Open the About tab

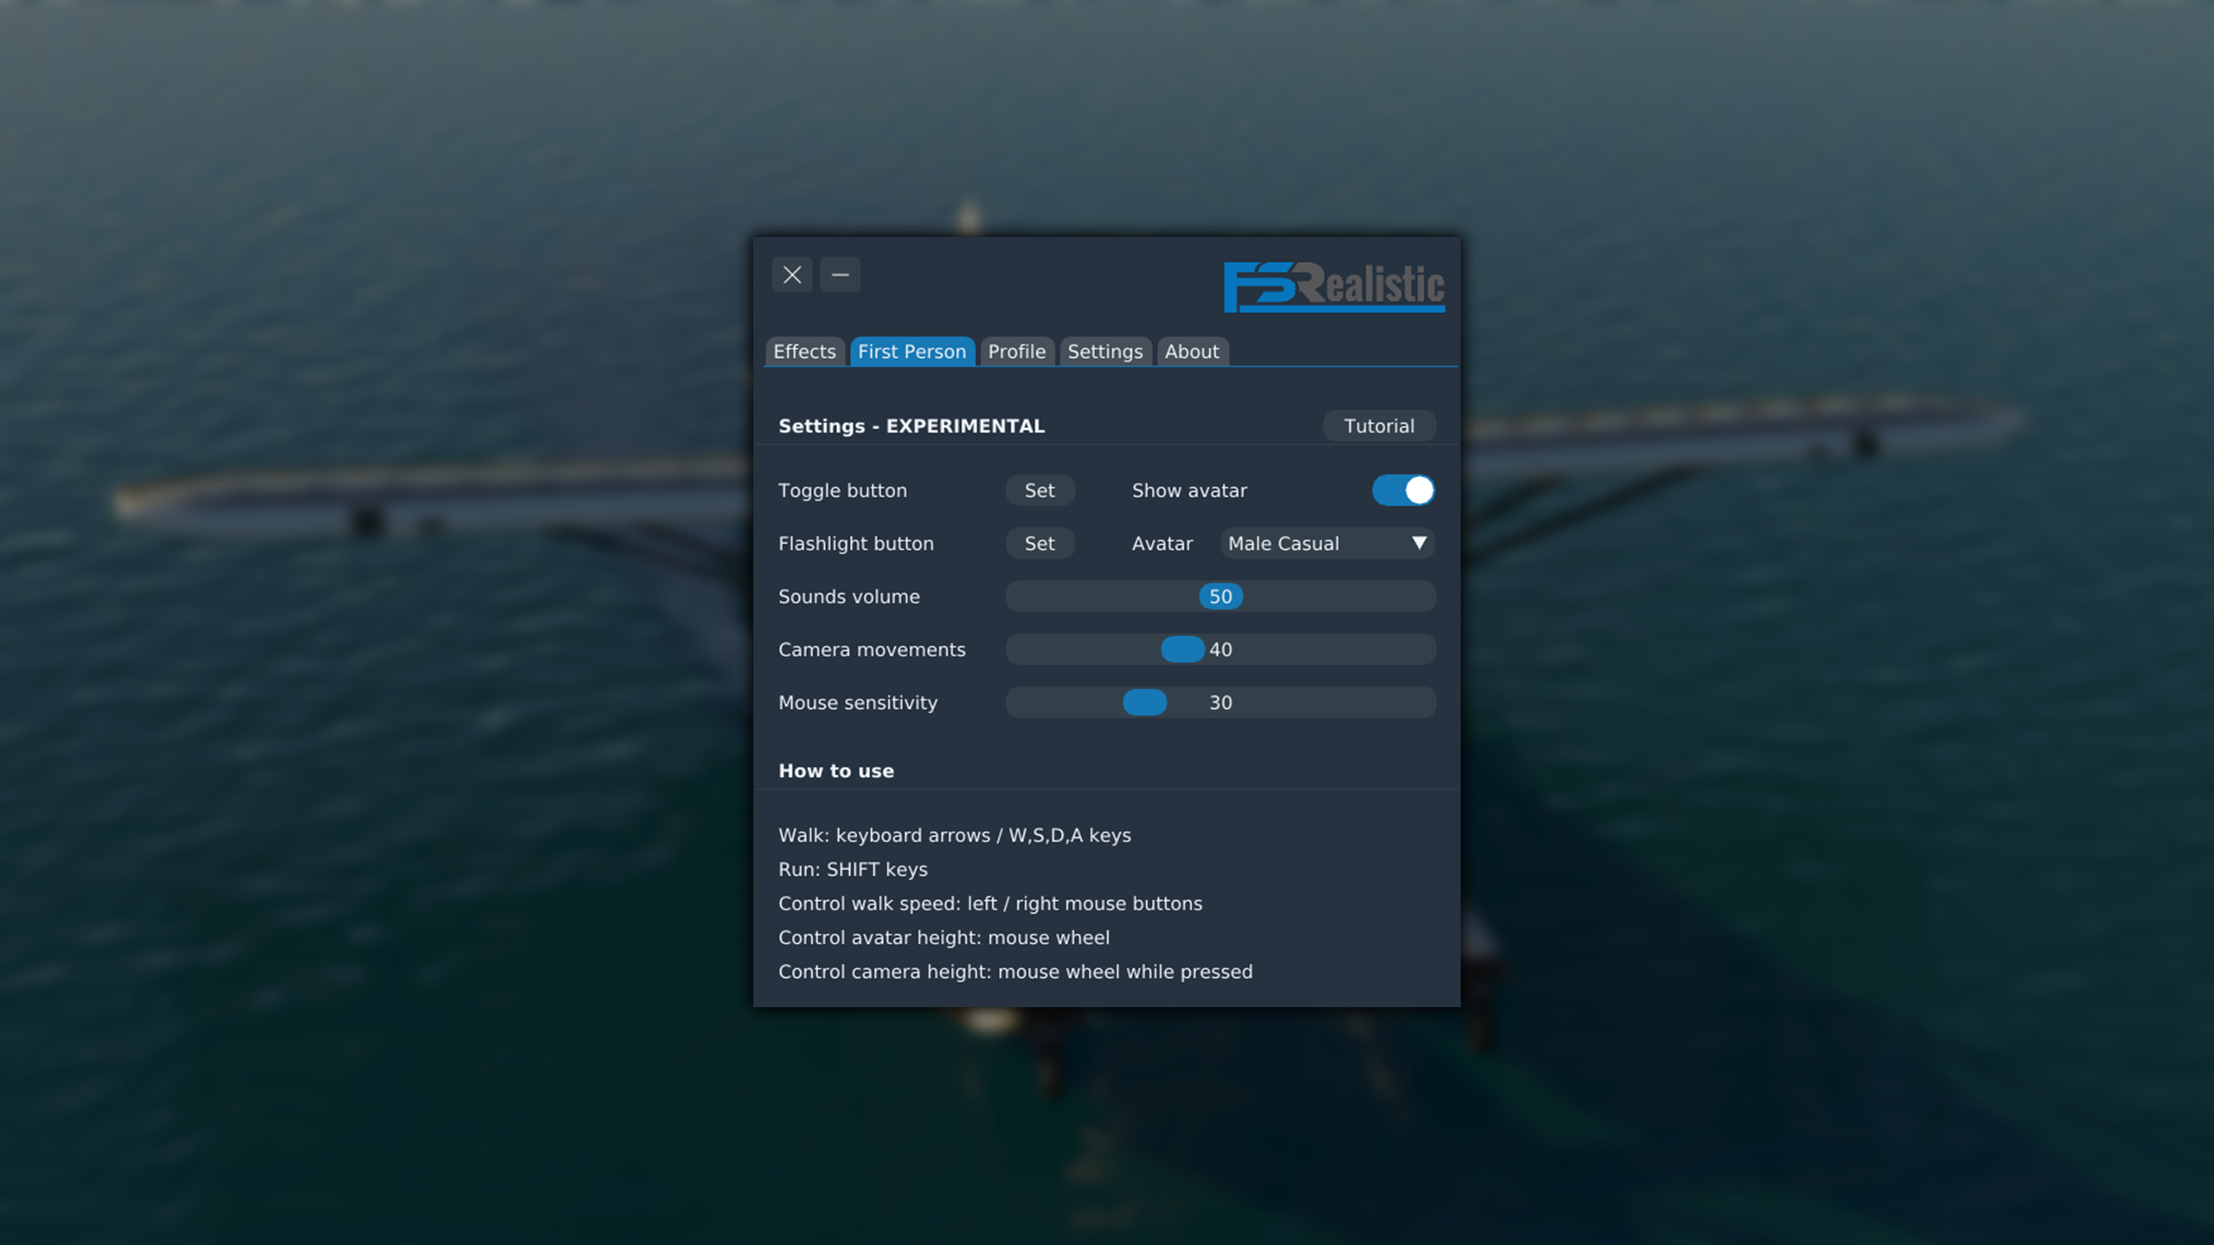(1191, 351)
